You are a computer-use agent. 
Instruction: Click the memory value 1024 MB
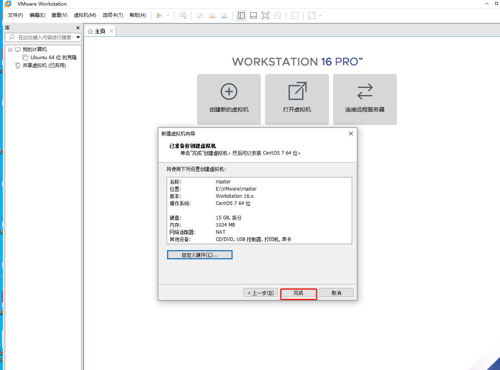click(x=225, y=225)
